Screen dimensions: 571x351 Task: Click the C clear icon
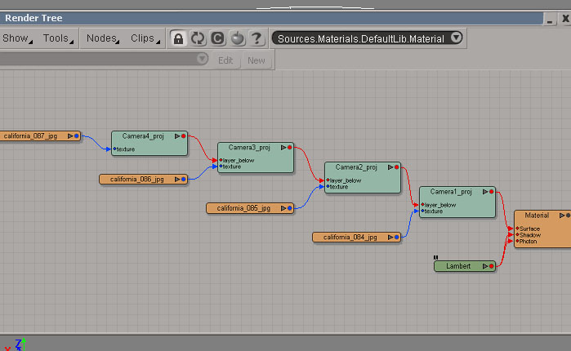tap(218, 38)
